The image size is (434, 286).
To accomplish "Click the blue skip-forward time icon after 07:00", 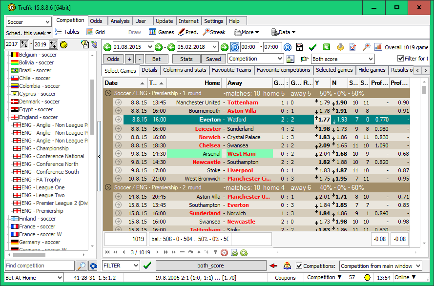I will point(288,47).
